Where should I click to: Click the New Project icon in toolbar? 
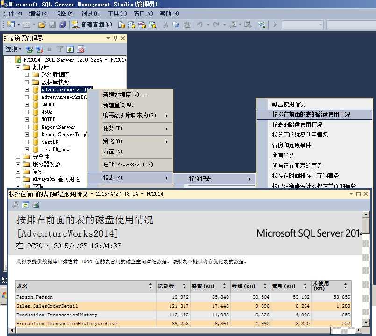point(11,25)
